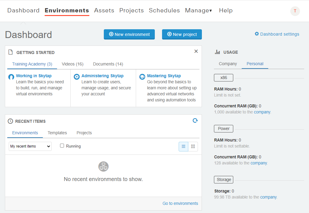Screen dimensions: 309x213
Task: Switch to the Templates tab
Action: coord(57,133)
